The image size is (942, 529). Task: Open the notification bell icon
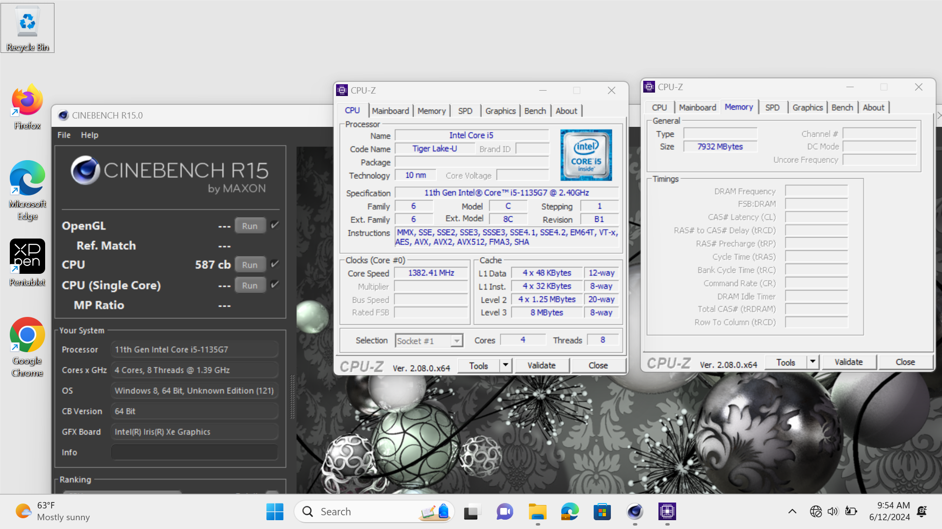pos(922,511)
